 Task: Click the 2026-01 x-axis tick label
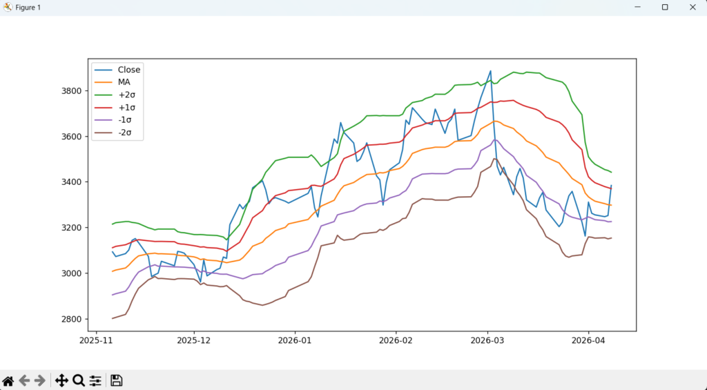tap(294, 340)
